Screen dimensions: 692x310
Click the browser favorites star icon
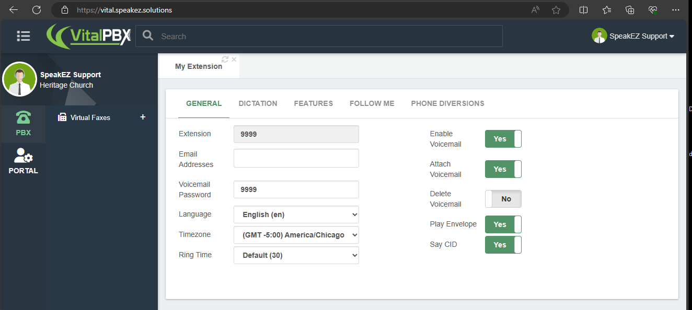tap(556, 10)
